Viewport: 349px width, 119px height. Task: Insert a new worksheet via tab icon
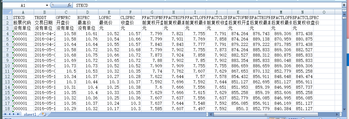point(44,114)
